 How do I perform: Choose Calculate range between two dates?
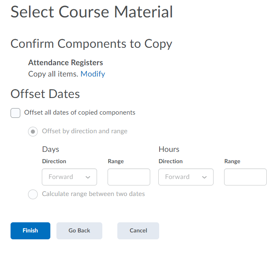coord(33,194)
